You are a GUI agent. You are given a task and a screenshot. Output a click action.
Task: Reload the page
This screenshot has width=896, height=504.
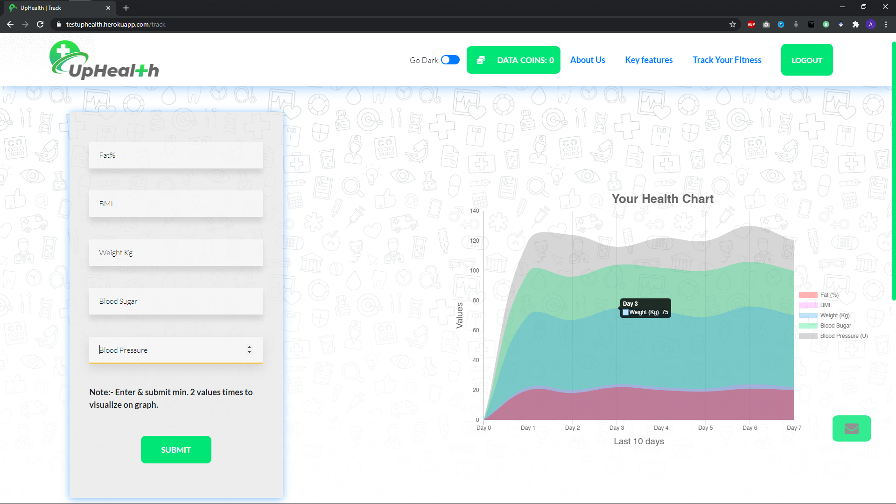click(x=40, y=24)
